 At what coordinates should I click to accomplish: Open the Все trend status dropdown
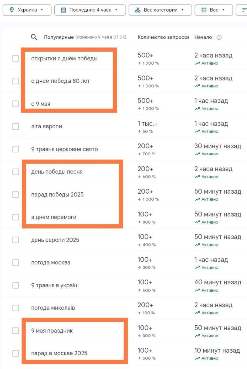214,10
